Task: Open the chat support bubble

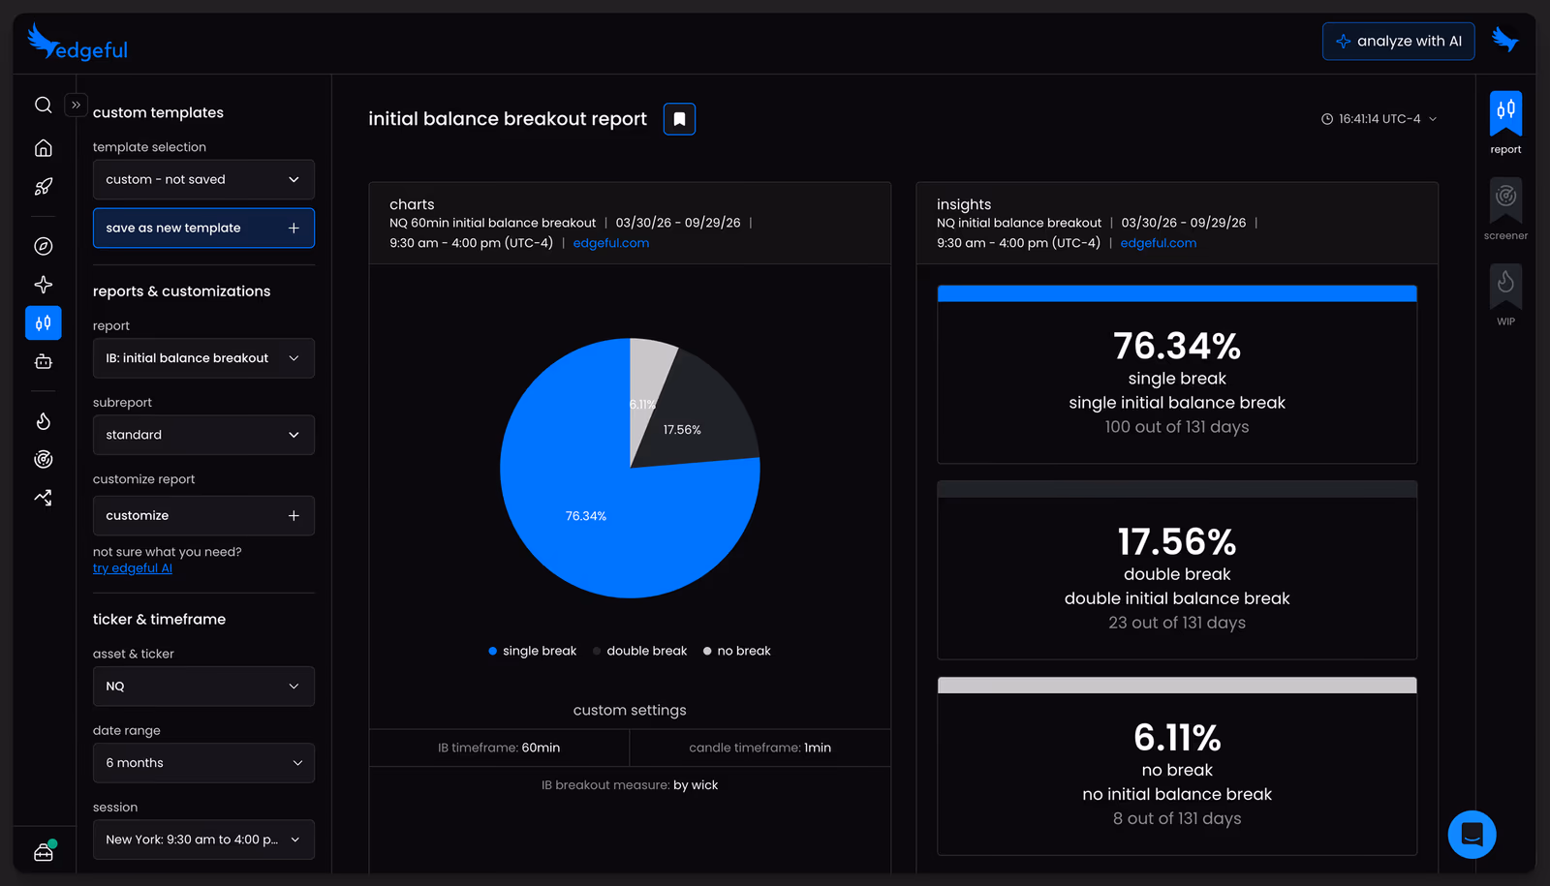Action: (x=1472, y=835)
